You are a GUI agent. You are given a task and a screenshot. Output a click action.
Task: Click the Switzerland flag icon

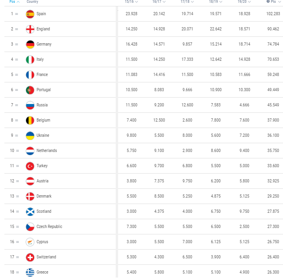pyautogui.click(x=30, y=257)
